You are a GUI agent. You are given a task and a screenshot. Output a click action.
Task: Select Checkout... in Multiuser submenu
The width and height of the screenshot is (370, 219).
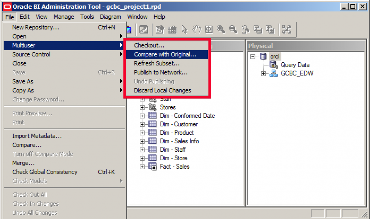[x=167, y=45]
